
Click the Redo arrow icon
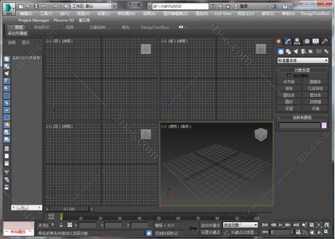pyautogui.click(x=55, y=7)
